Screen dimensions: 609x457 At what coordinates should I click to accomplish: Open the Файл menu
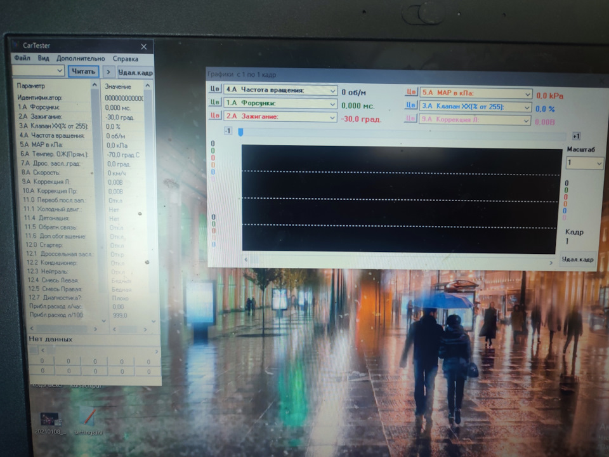click(22, 58)
